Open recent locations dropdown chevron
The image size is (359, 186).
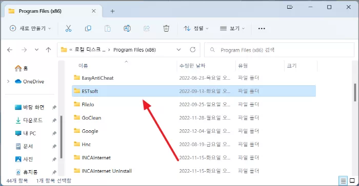coord(36,50)
